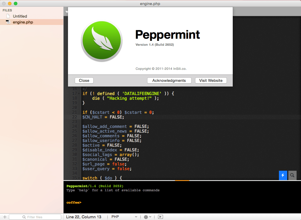Click the $user_query = false; line
The width and height of the screenshot is (301, 220).
tap(107, 169)
